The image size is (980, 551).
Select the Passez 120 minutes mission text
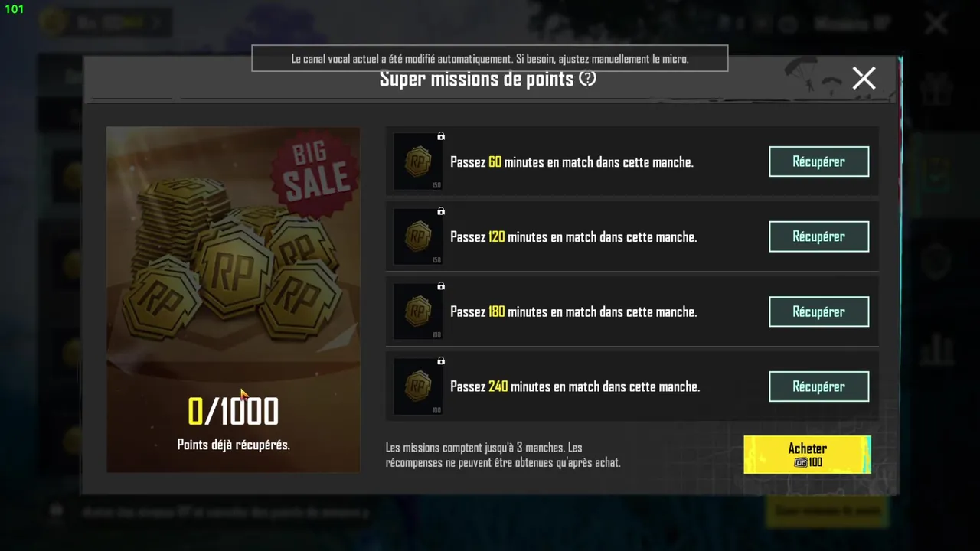coord(573,236)
